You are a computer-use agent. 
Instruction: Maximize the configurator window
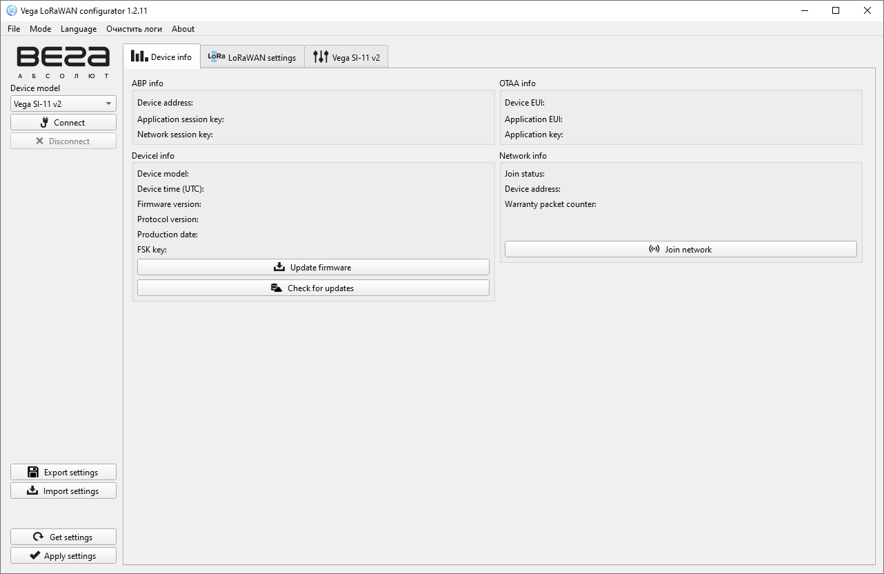pyautogui.click(x=836, y=10)
